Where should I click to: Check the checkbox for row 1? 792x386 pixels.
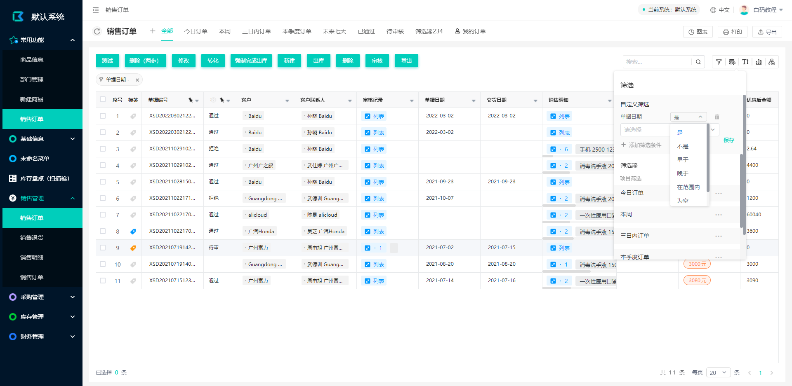tap(103, 116)
